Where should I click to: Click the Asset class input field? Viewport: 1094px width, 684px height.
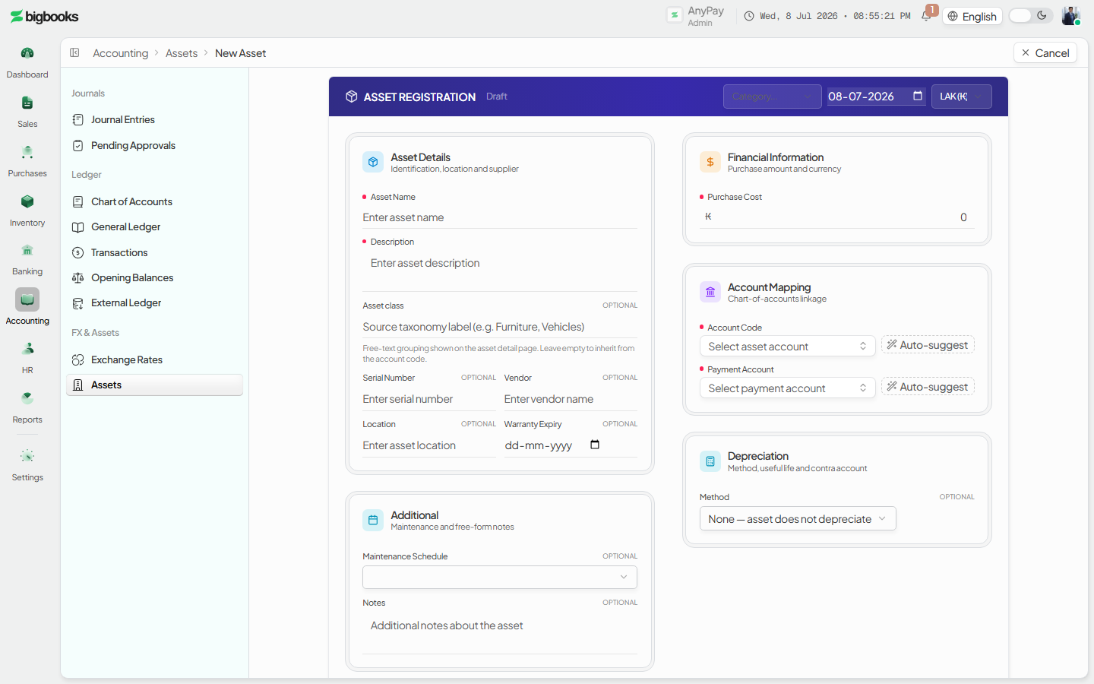(500, 327)
